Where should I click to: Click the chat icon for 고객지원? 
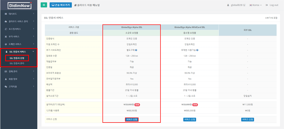[6, 87]
